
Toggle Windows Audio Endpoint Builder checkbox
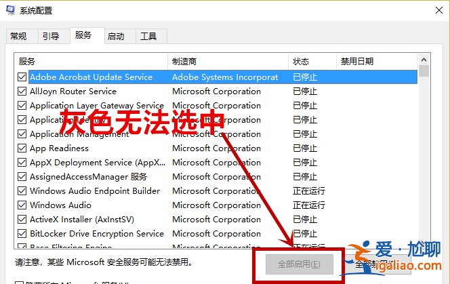22,191
